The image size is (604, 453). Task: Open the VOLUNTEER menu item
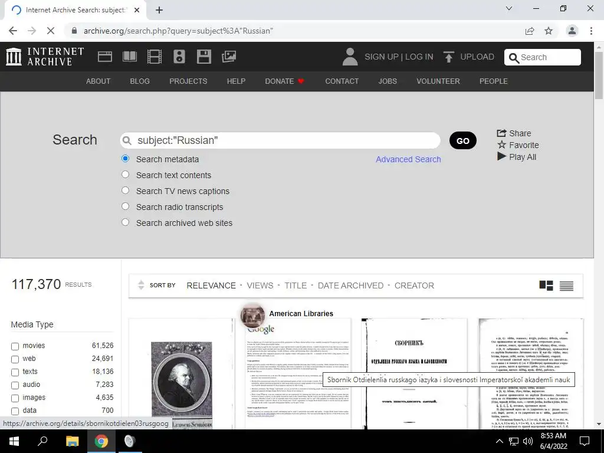click(x=438, y=81)
